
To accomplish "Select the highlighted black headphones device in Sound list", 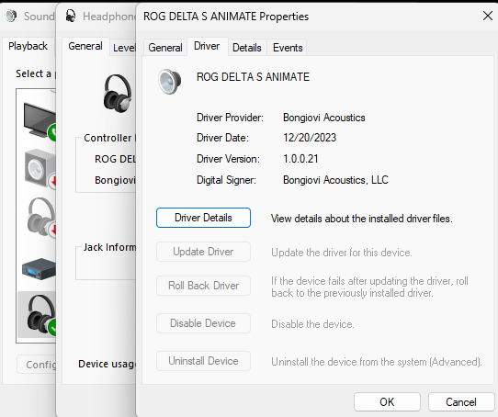I will [x=37, y=315].
